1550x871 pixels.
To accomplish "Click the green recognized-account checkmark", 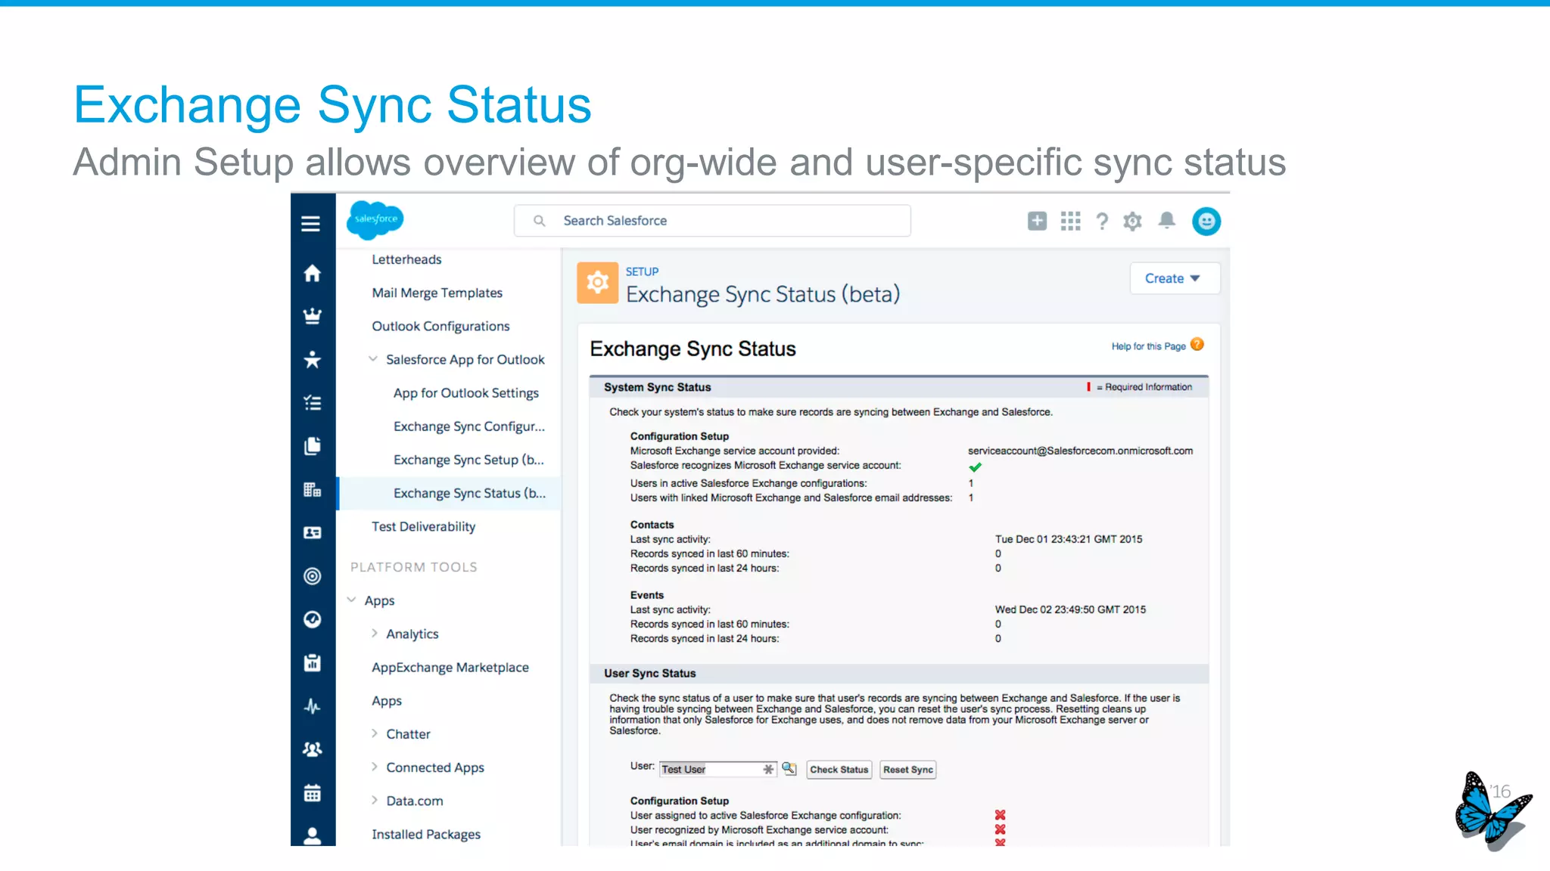I will pos(975,467).
